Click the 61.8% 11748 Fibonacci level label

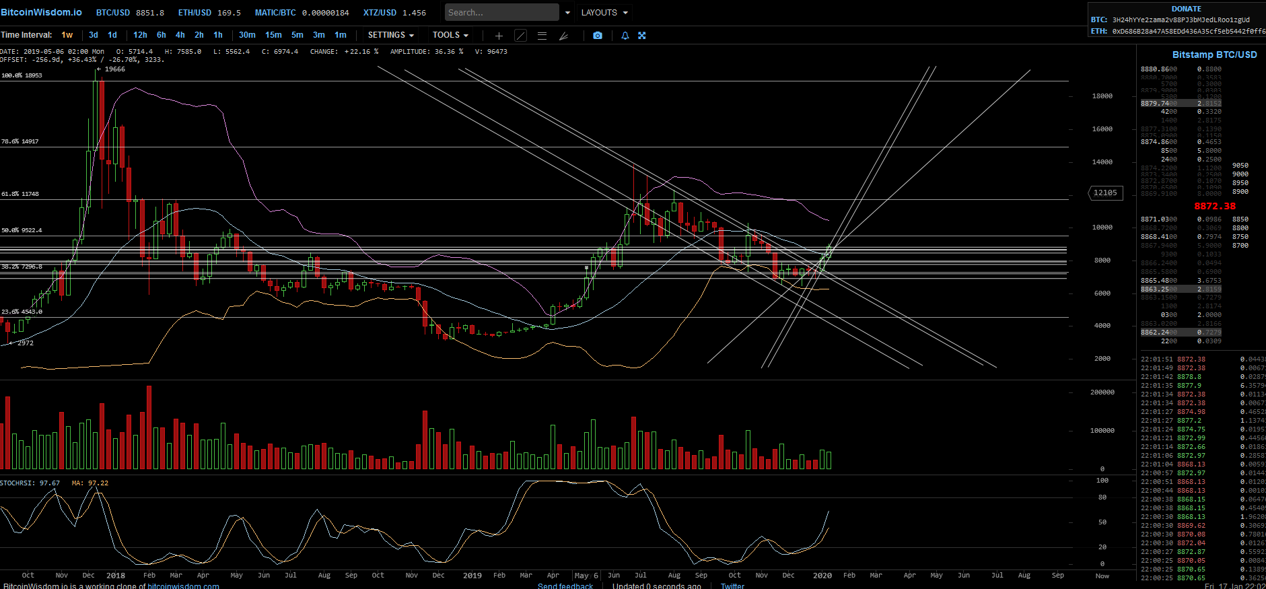point(20,194)
